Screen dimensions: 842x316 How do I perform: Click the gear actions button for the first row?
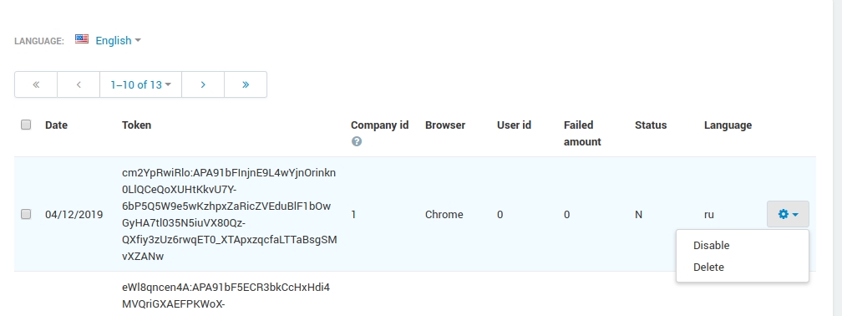pyautogui.click(x=788, y=214)
